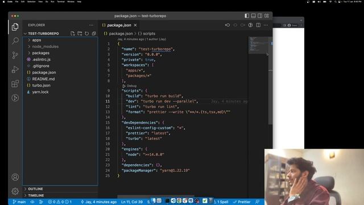The height and width of the screenshot is (205, 364).
Task: Collapse all folders in Explorer
Action: pyautogui.click(x=94, y=34)
